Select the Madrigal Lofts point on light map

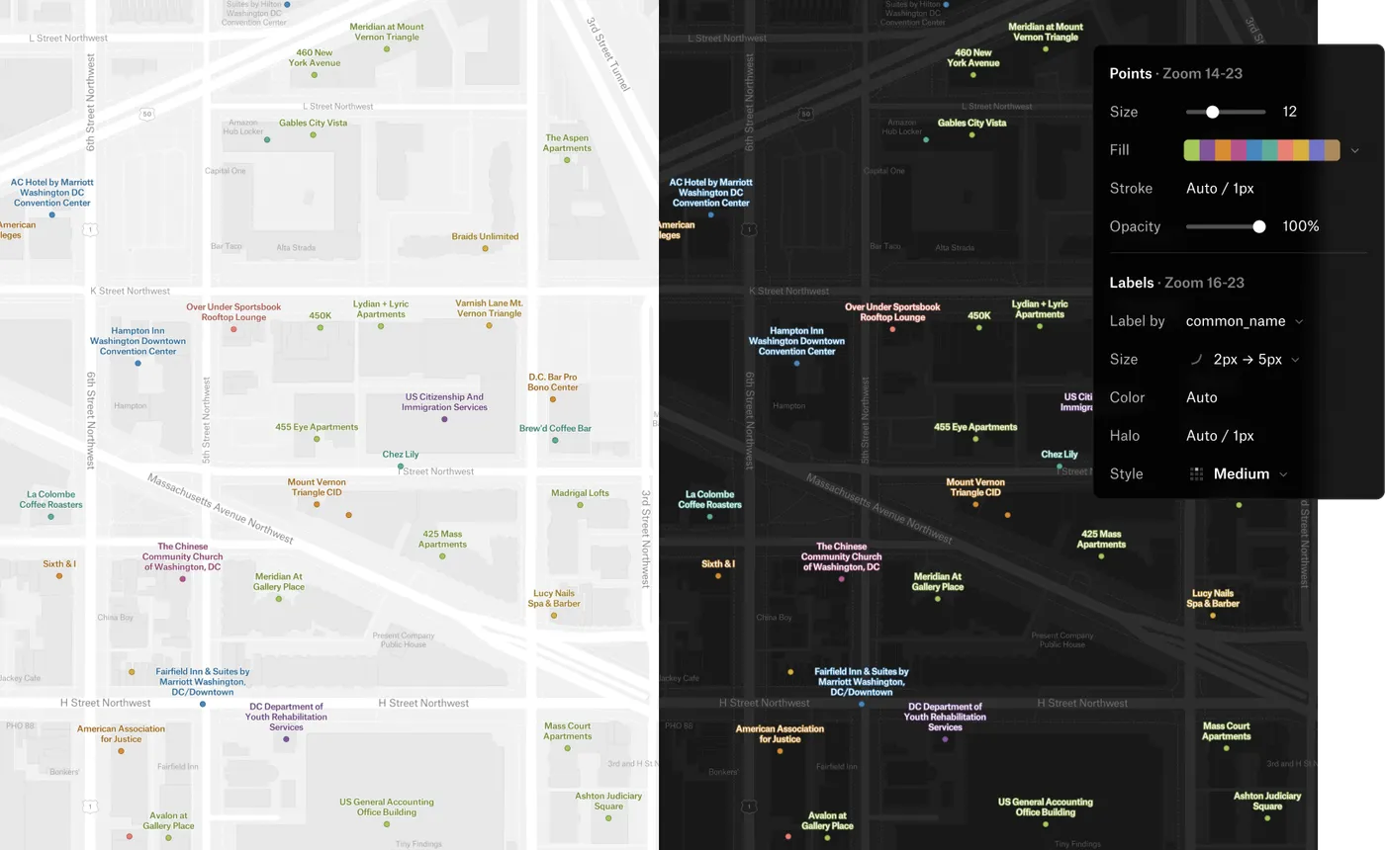[580, 505]
